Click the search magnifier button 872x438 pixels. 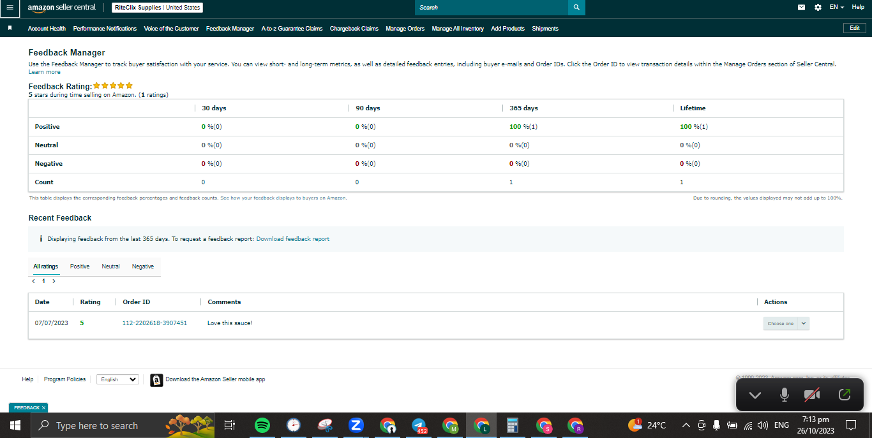pyautogui.click(x=576, y=8)
